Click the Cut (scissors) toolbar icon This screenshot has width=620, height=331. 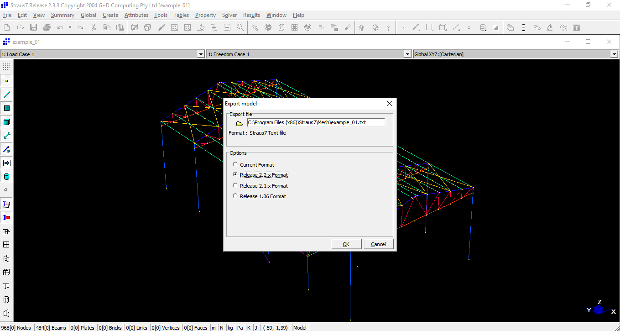tap(94, 27)
